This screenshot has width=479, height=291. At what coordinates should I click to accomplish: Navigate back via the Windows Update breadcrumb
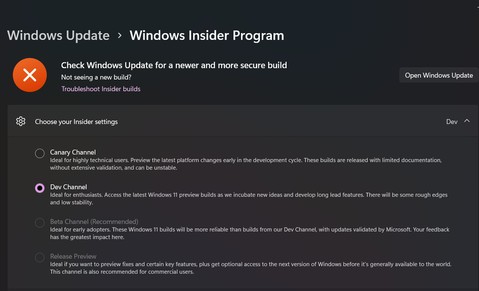click(x=58, y=35)
